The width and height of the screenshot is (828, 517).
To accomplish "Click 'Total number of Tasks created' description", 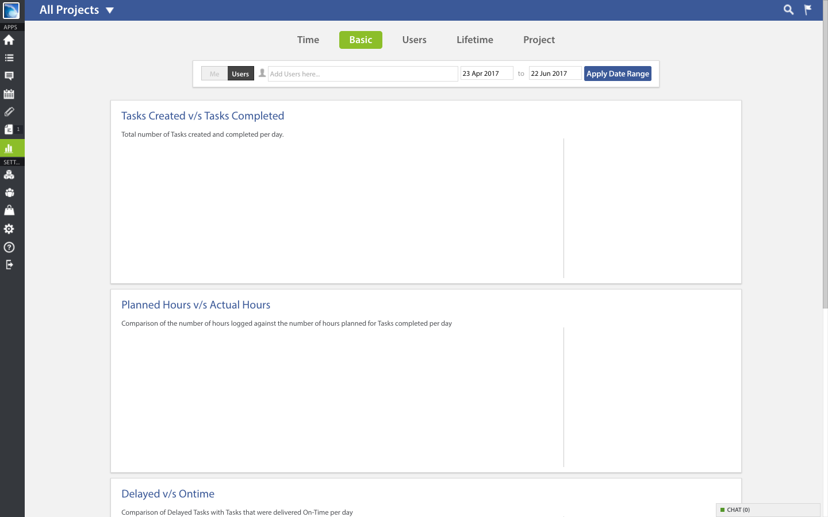I will (x=202, y=134).
